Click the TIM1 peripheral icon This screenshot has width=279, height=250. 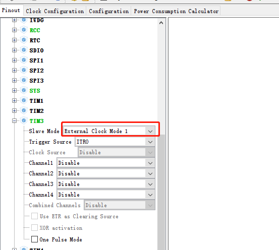tap(24, 100)
